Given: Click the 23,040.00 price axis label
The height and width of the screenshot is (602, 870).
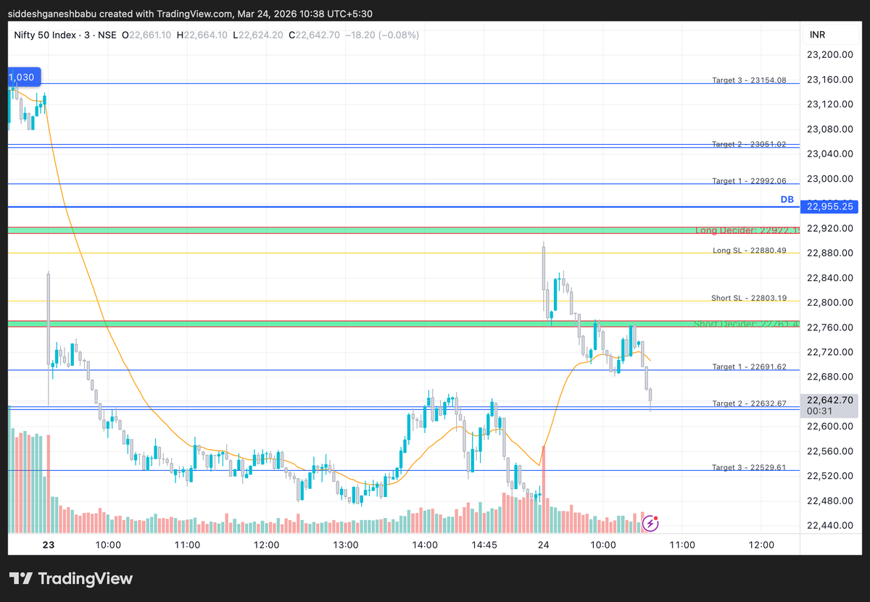Looking at the screenshot, I should coord(829,154).
